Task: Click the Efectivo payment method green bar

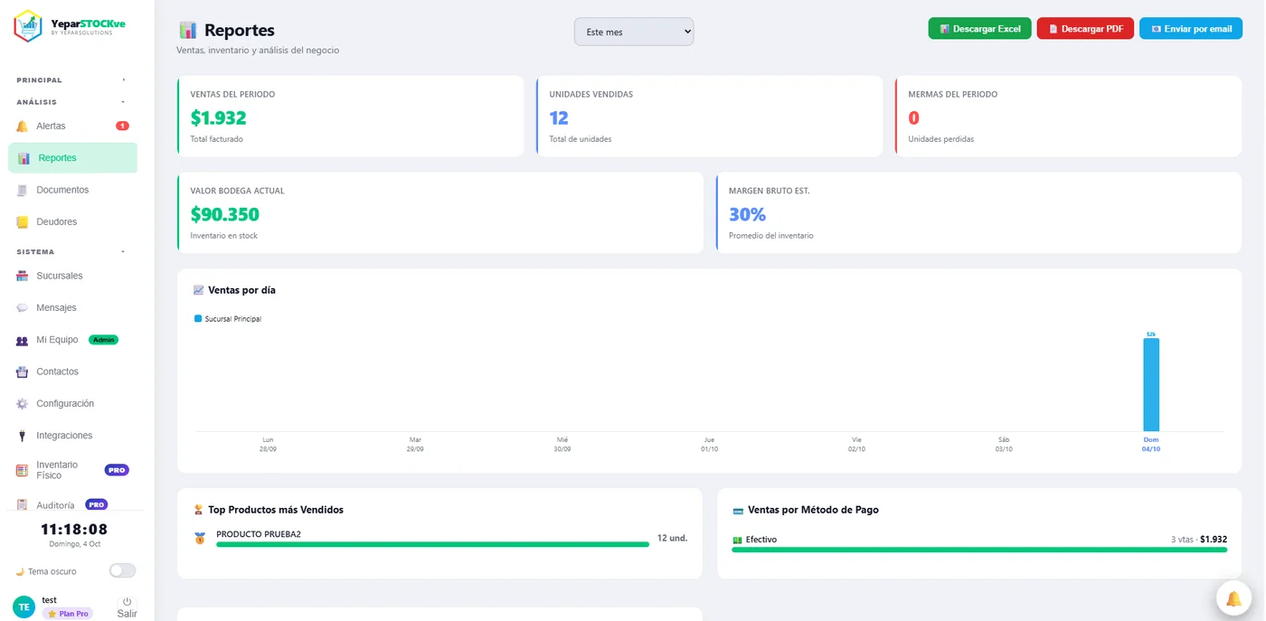Action: 979,550
